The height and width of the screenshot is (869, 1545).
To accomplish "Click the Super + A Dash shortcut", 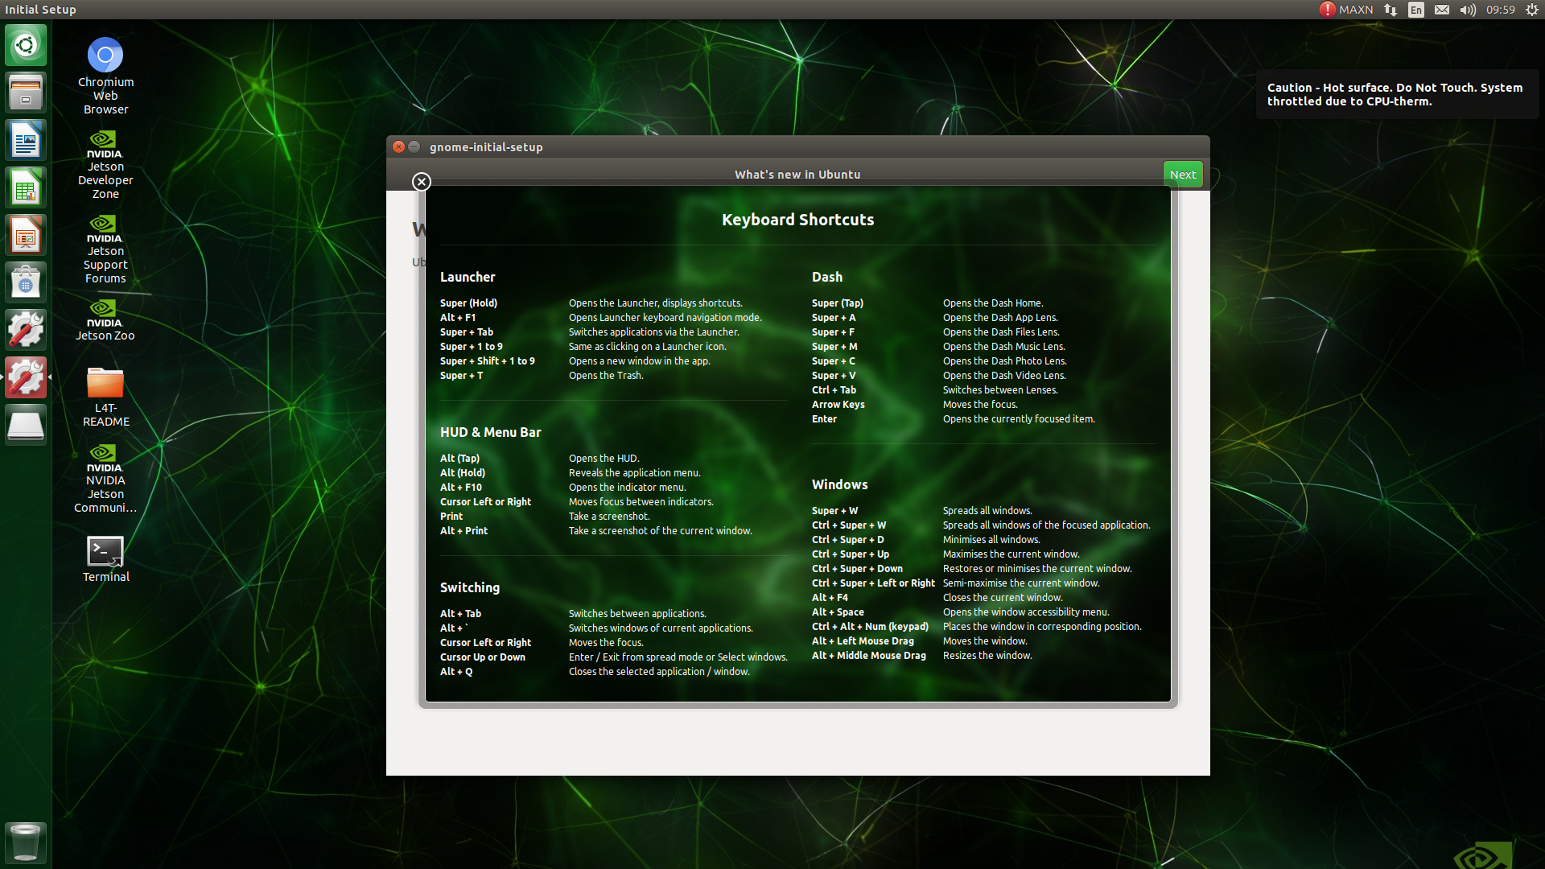I will (834, 318).
